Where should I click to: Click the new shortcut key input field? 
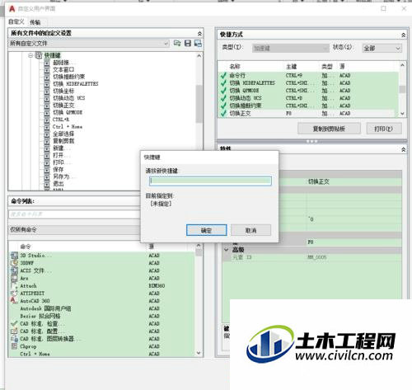[x=210, y=181]
